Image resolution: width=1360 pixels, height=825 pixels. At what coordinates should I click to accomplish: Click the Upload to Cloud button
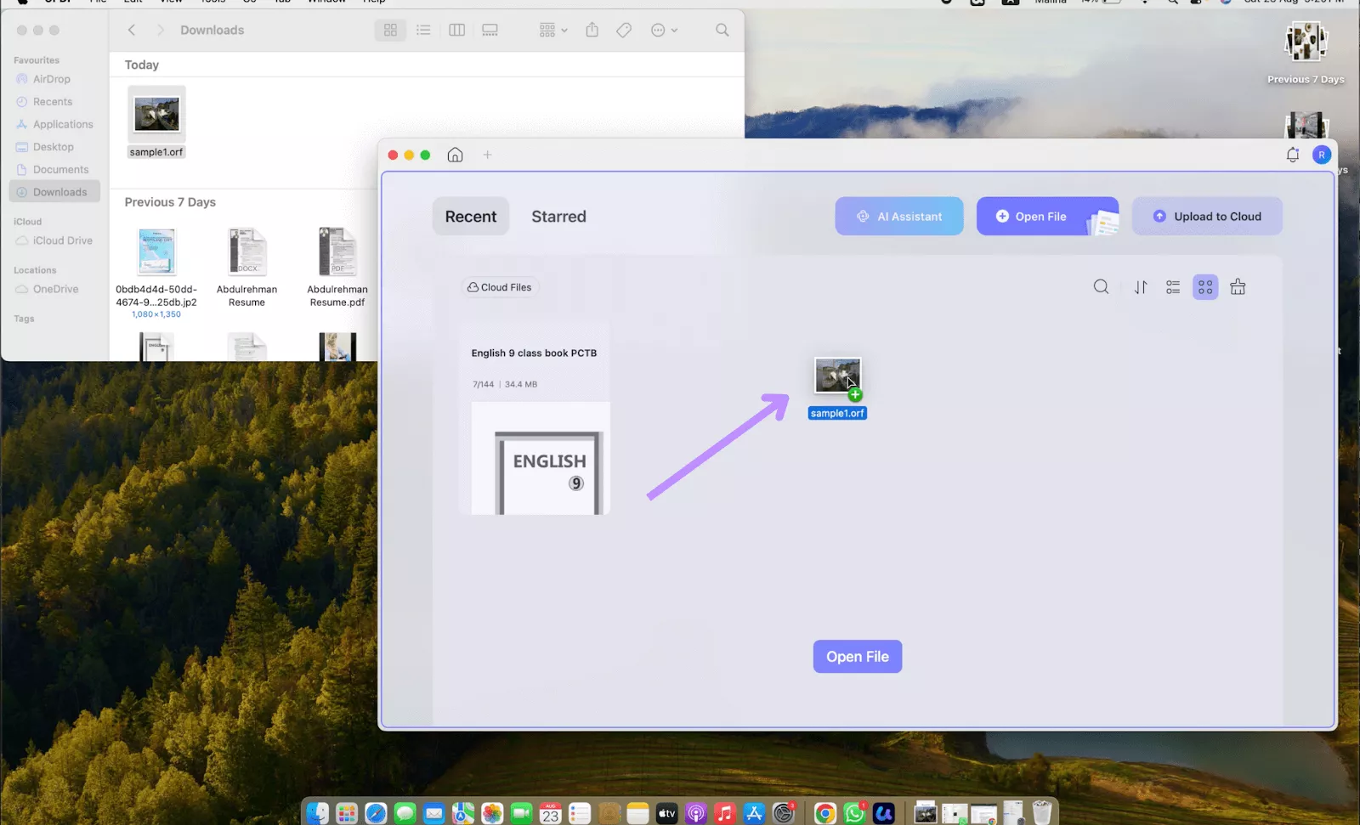(x=1207, y=216)
